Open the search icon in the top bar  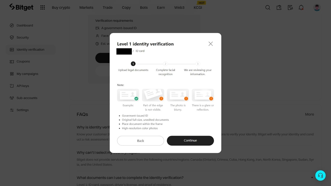click(x=268, y=7)
